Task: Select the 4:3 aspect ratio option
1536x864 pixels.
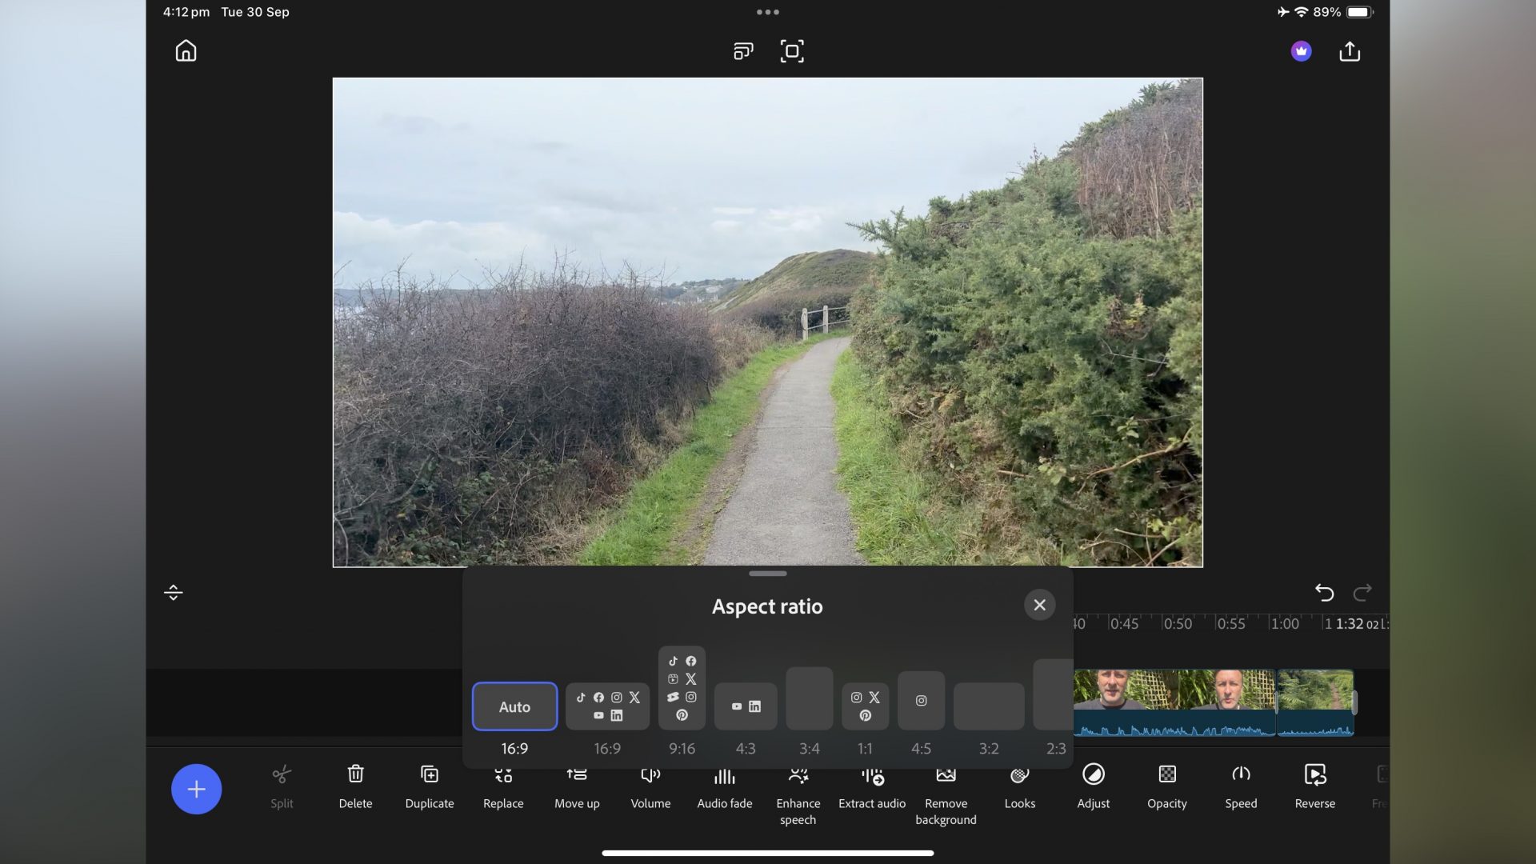Action: tap(745, 706)
